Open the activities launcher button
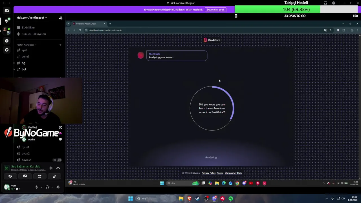Viewport: 361px width, 203px height. [x=40, y=176]
